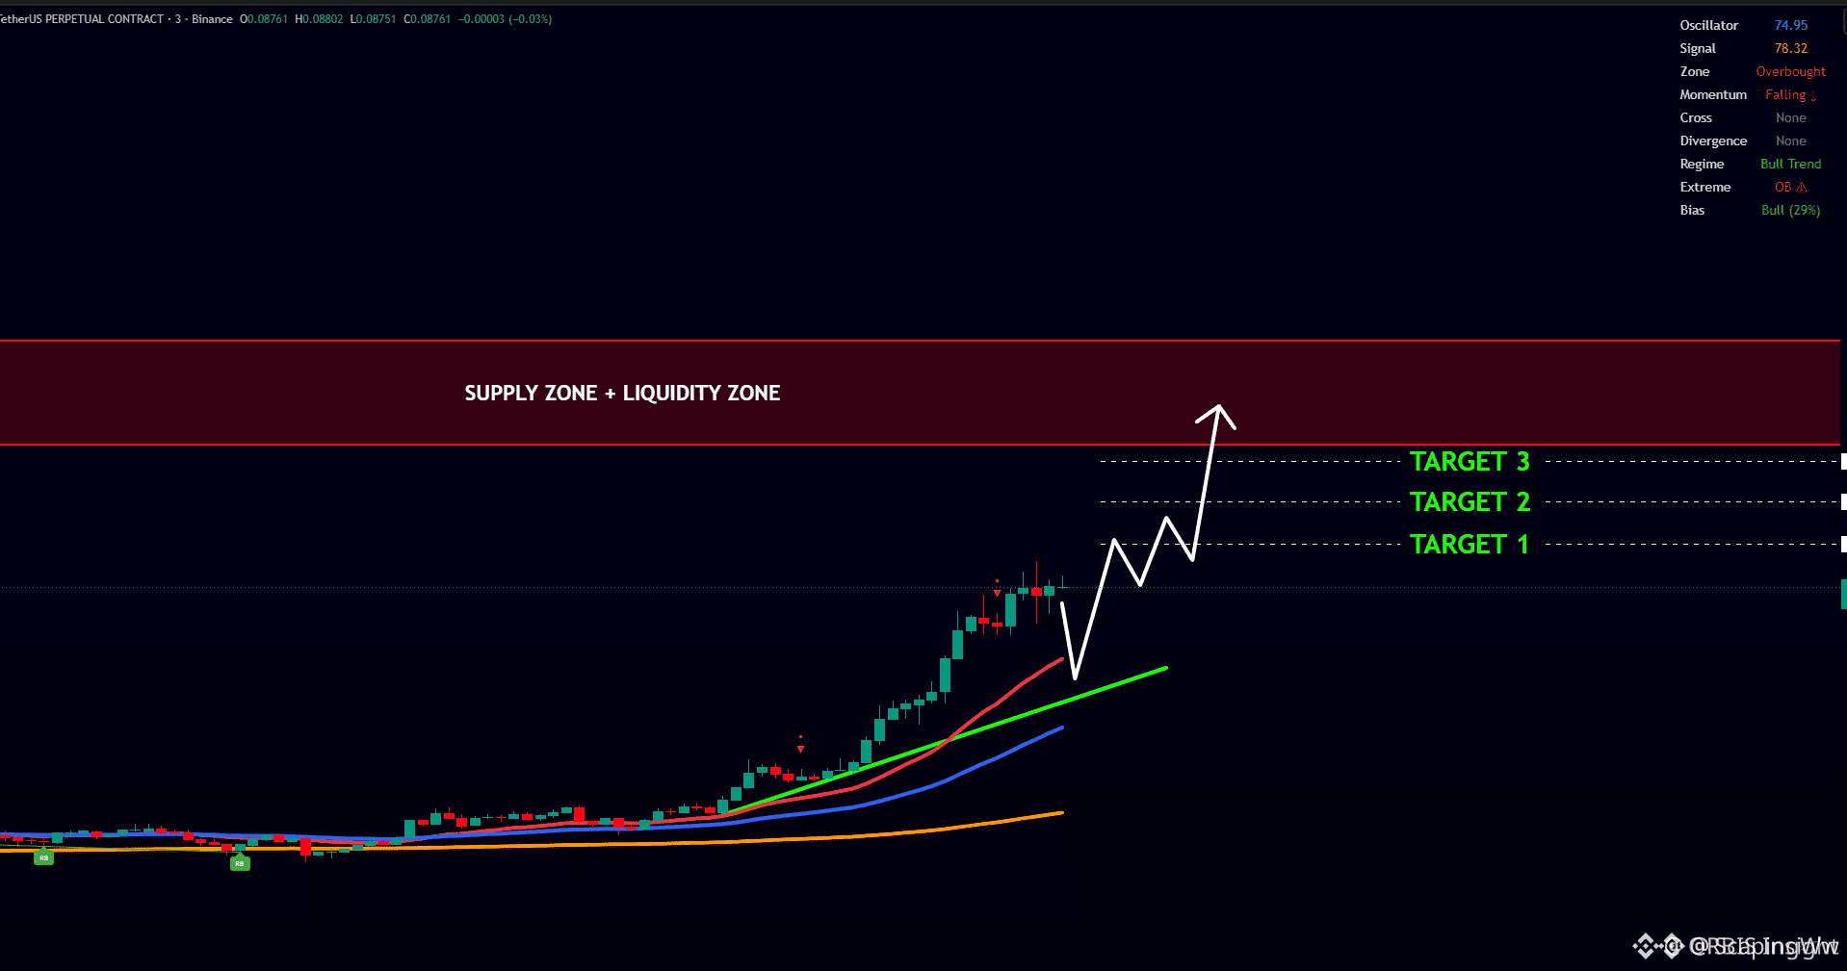
Task: Select the Falling momentum value
Action: click(x=1790, y=95)
